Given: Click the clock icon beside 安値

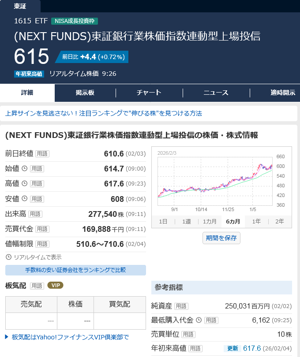Looking at the screenshot, I should point(25,199).
